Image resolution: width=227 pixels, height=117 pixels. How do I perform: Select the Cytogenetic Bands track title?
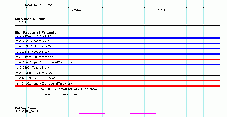[30, 19]
